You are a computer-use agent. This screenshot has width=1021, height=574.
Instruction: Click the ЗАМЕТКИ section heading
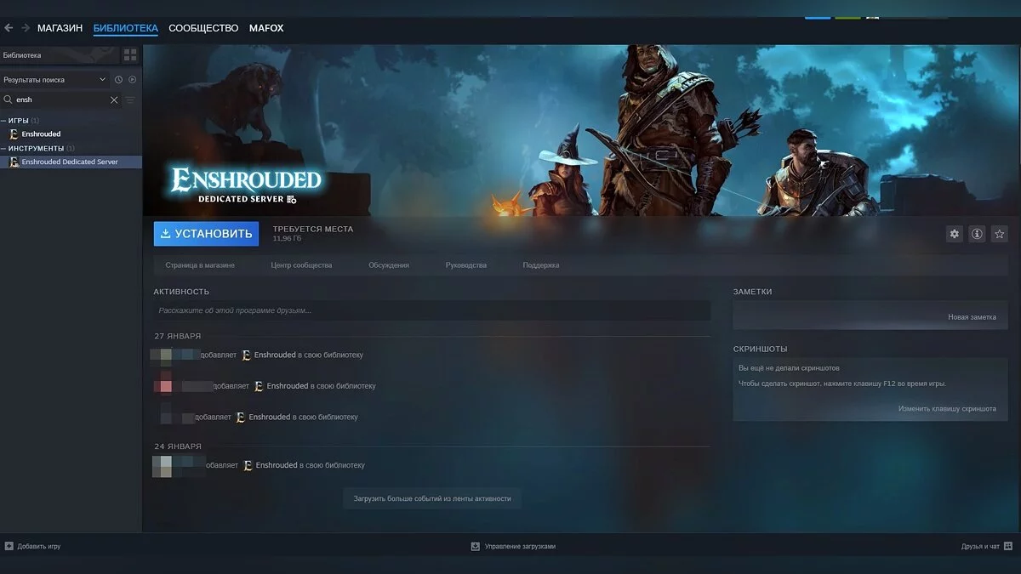753,292
